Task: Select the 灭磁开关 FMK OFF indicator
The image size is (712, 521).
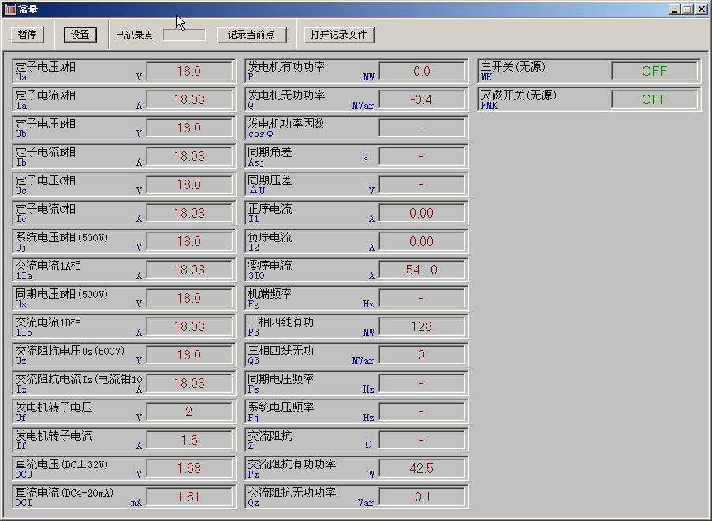Action: (x=654, y=99)
